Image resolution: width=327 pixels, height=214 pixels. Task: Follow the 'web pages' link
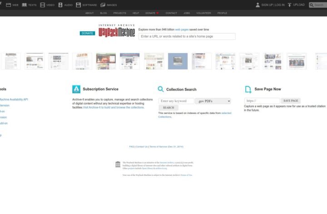pyautogui.click(x=182, y=30)
